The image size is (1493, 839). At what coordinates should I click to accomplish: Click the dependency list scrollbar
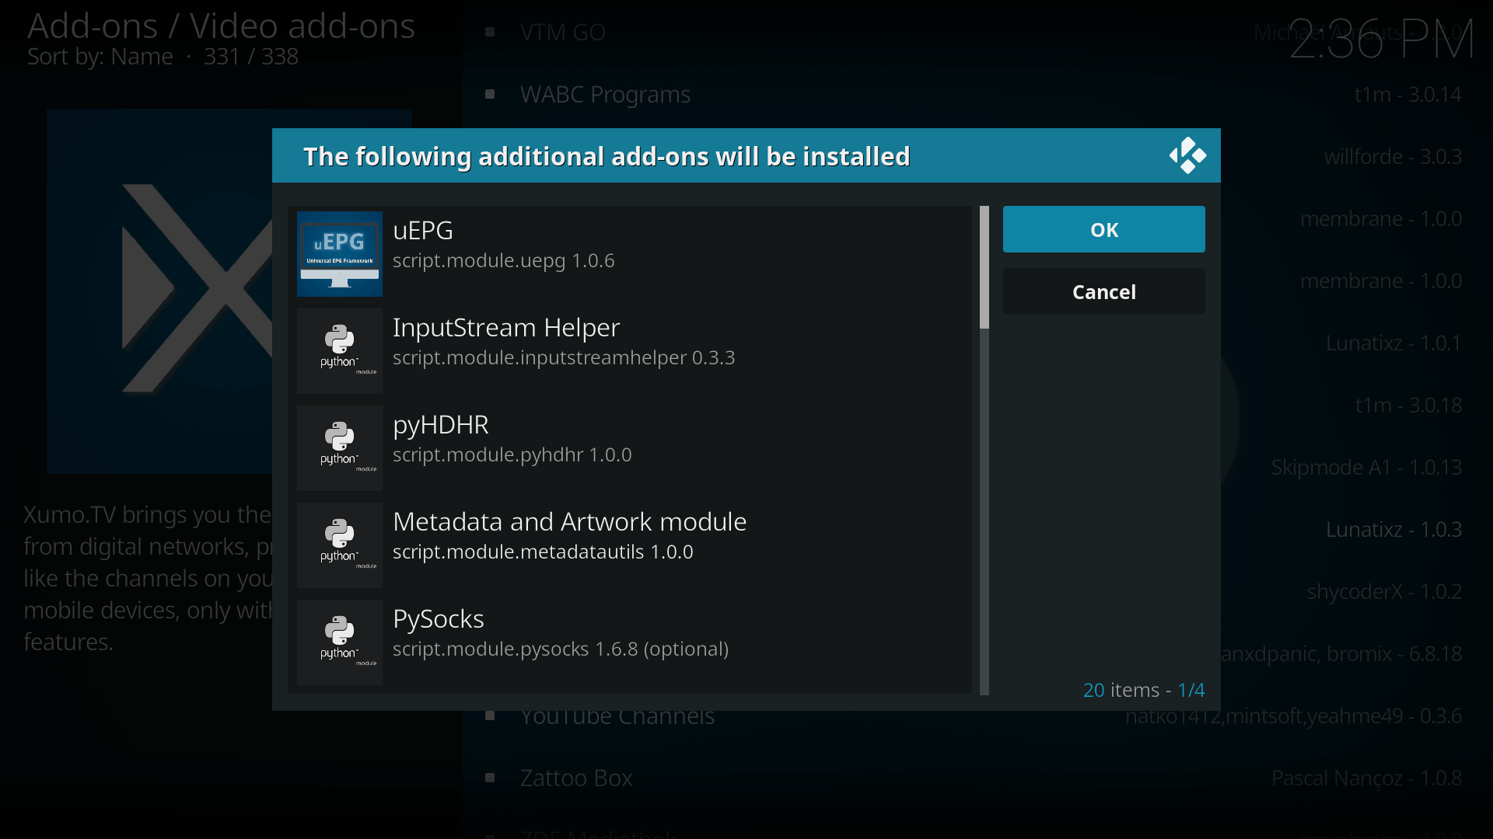(x=984, y=451)
